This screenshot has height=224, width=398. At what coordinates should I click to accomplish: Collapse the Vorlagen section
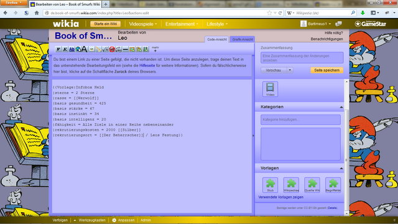pos(341,169)
